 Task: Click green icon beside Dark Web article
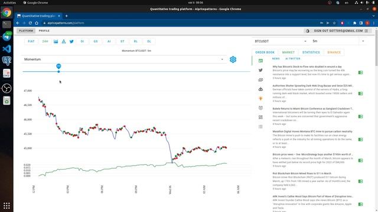pos(360,94)
